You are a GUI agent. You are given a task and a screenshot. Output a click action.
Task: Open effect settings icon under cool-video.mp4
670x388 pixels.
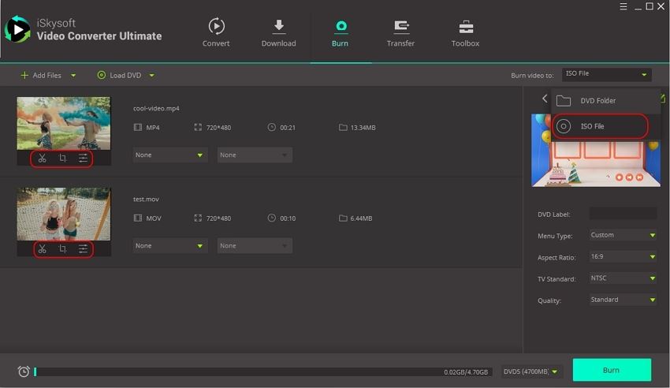[83, 159]
